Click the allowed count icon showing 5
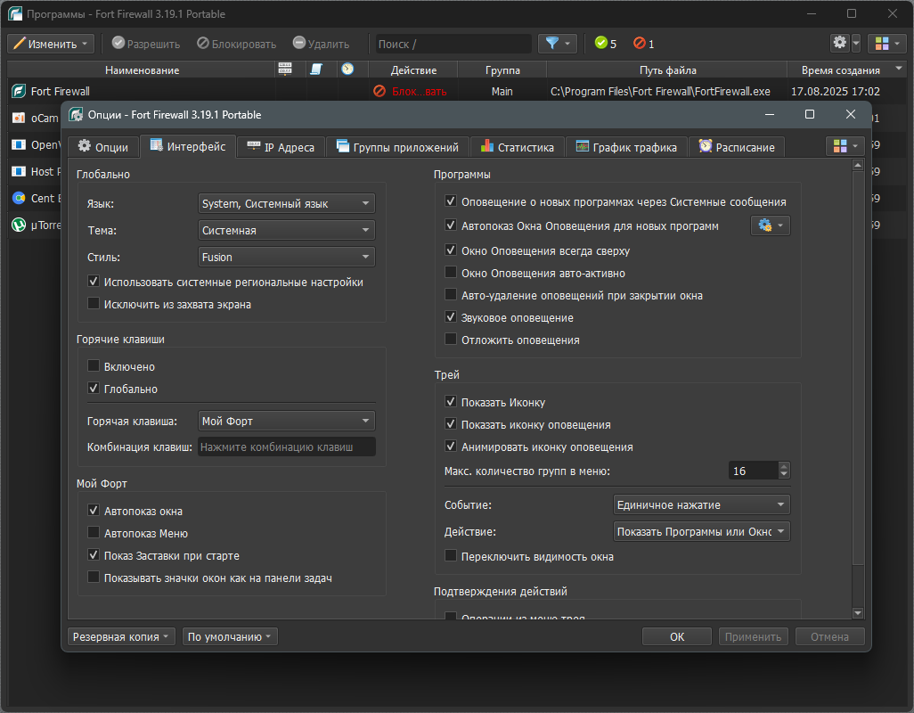 tap(600, 43)
